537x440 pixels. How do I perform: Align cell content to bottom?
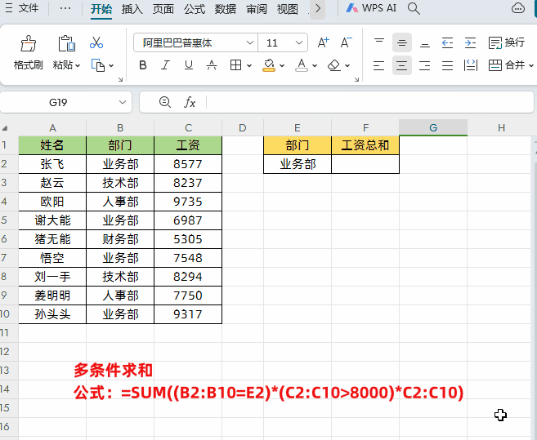(425, 42)
